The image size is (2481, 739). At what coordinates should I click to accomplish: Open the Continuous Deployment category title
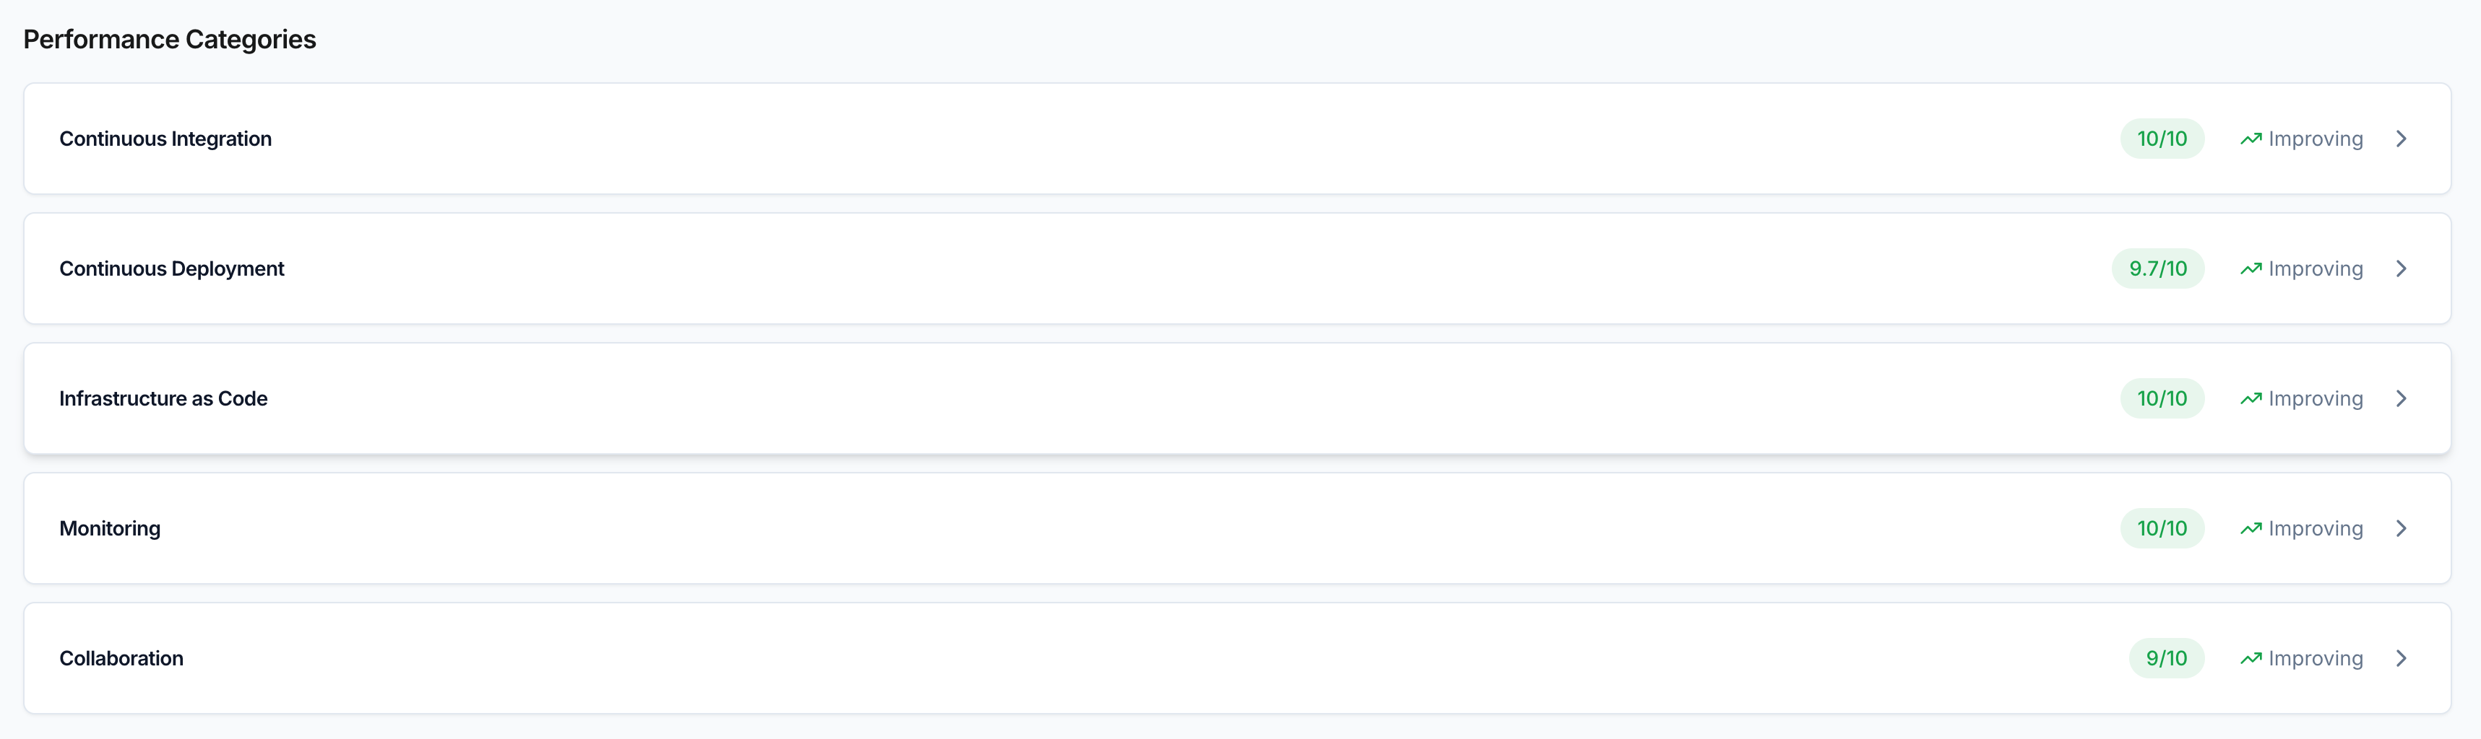pos(171,268)
